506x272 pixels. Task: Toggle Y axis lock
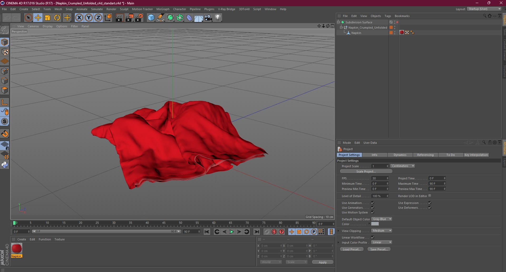point(89,18)
